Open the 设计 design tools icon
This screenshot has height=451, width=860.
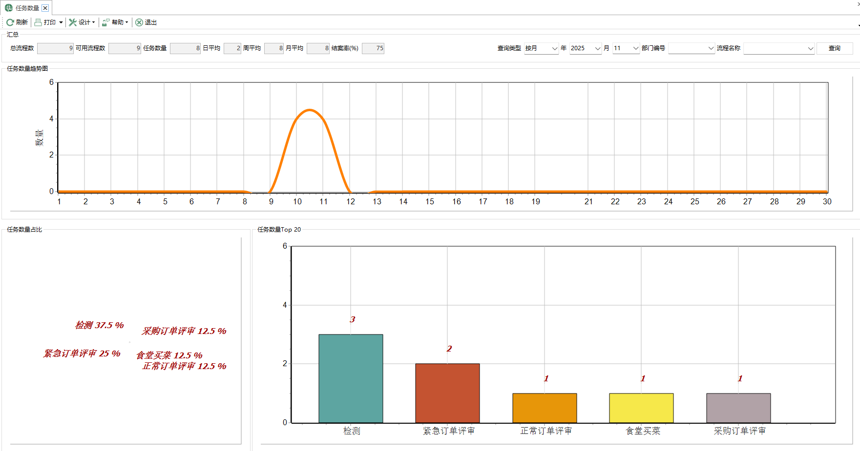73,22
